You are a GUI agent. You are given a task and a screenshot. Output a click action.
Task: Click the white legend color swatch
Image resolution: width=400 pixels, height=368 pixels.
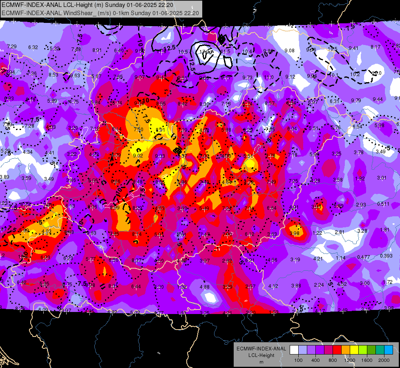[x=294, y=350]
